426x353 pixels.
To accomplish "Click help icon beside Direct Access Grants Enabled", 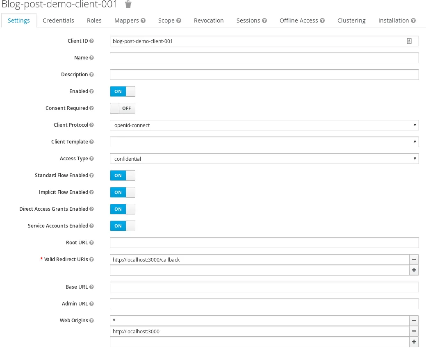I will click(91, 209).
